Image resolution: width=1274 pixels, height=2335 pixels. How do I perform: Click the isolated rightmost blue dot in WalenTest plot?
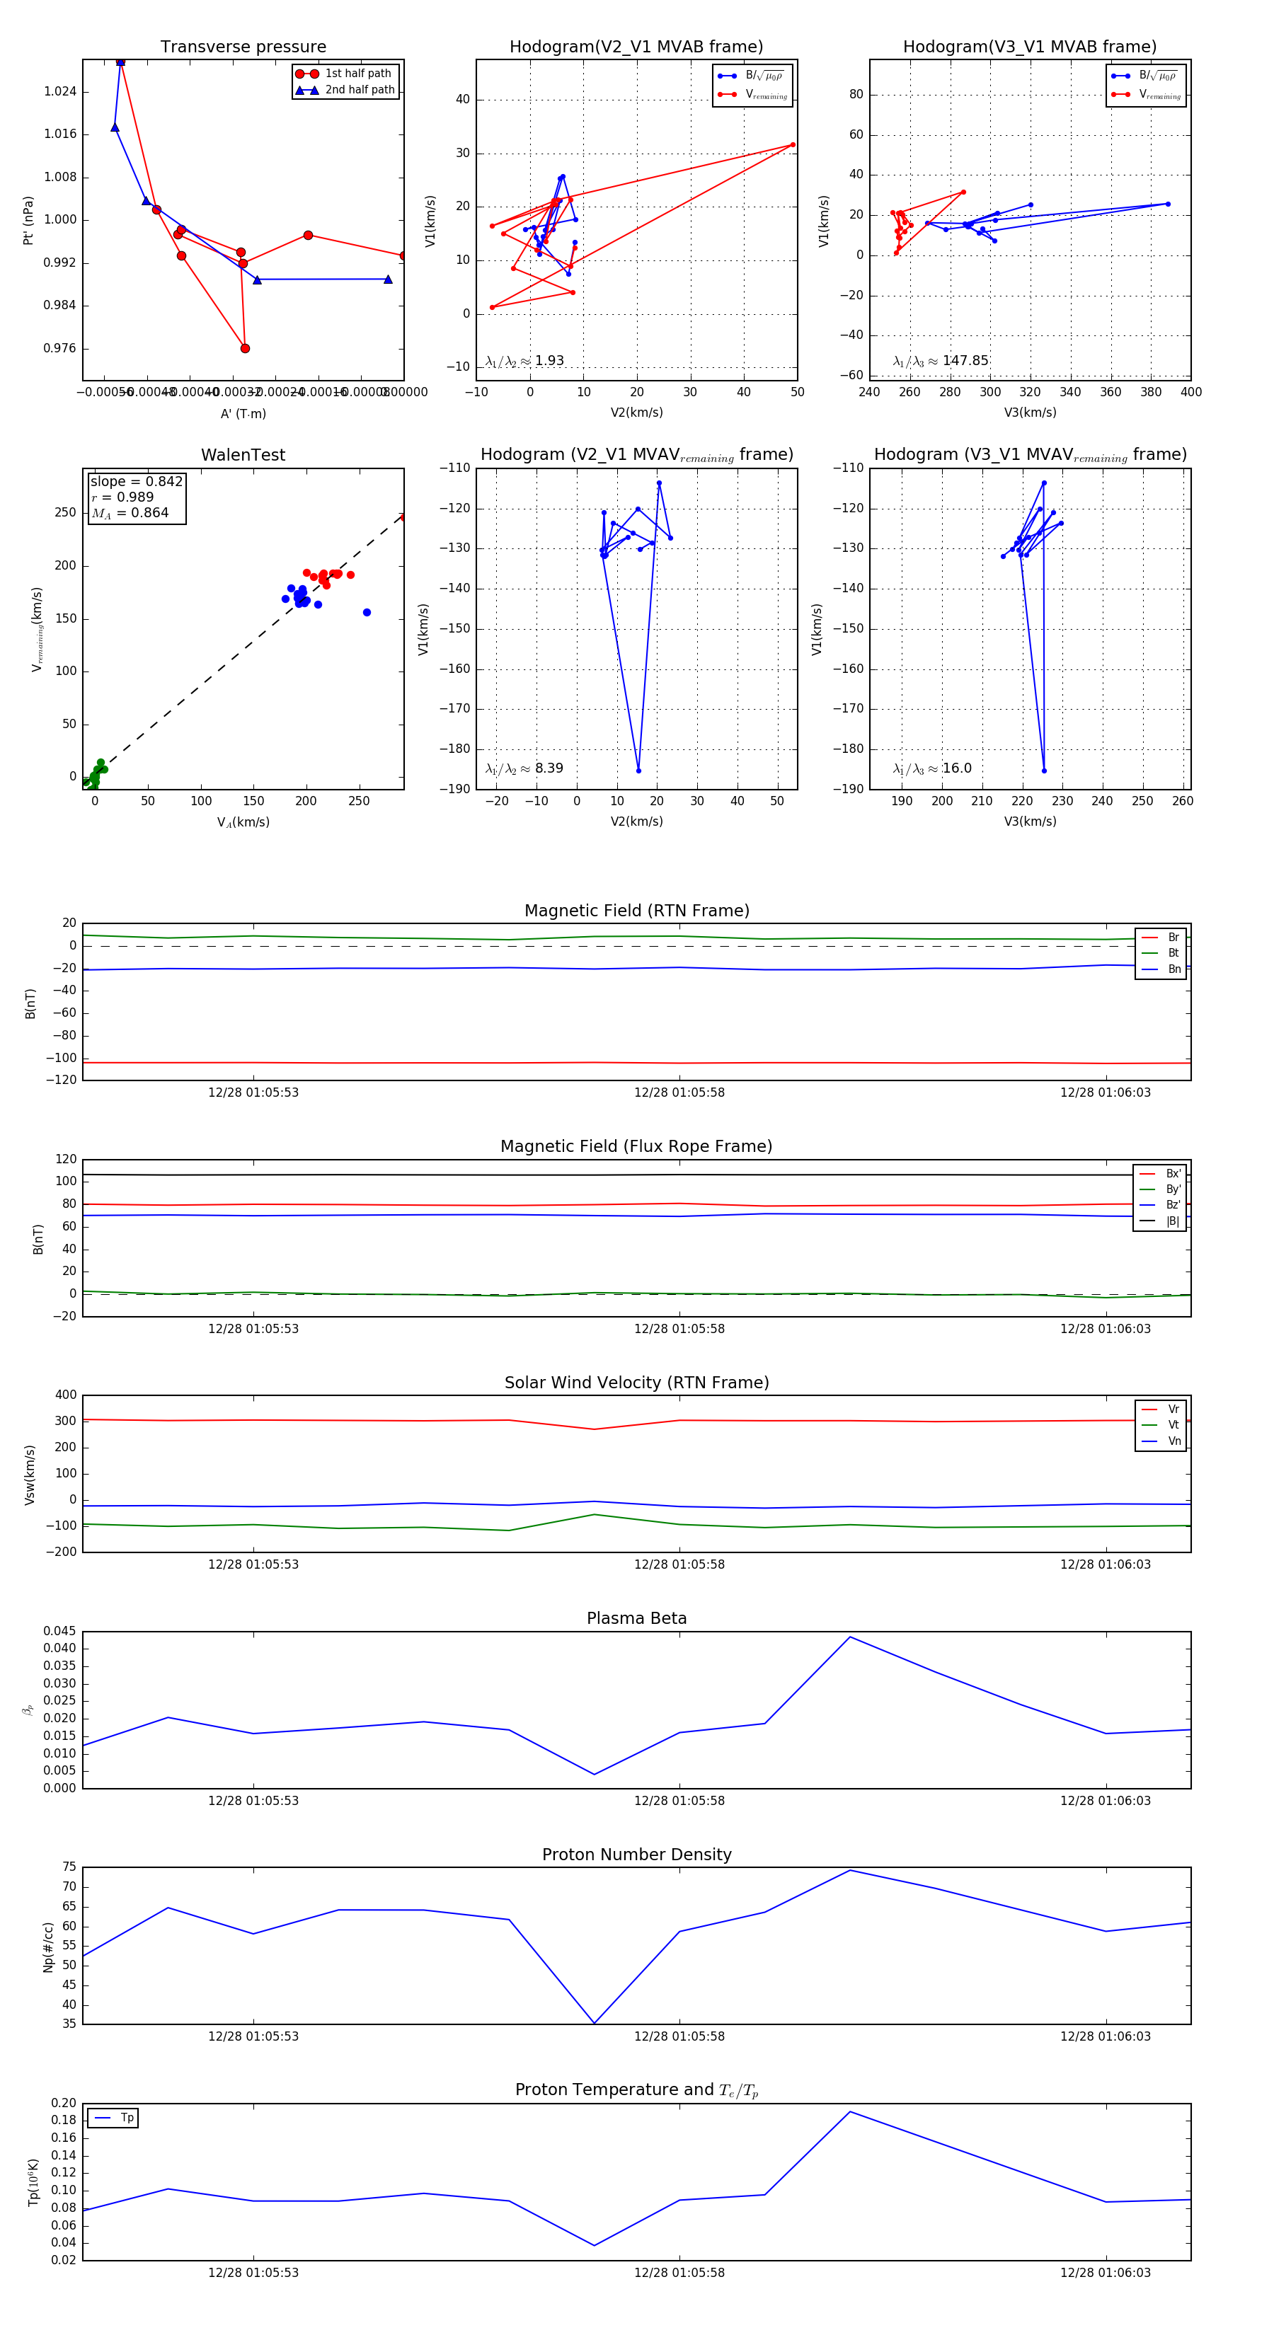coord(367,613)
